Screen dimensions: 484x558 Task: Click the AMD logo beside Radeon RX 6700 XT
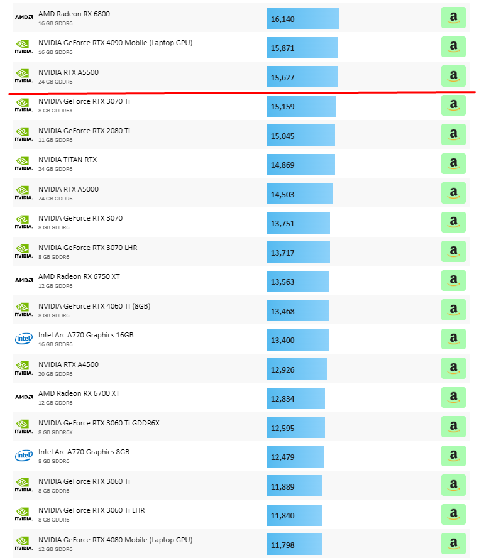pos(23,397)
